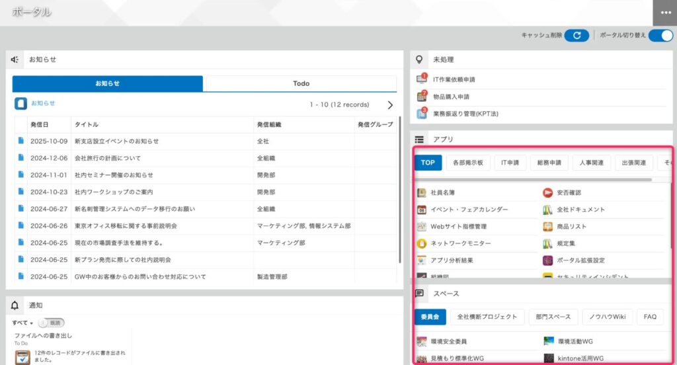Open the three-dot options menu
The image size is (677, 365).
pyautogui.click(x=664, y=13)
